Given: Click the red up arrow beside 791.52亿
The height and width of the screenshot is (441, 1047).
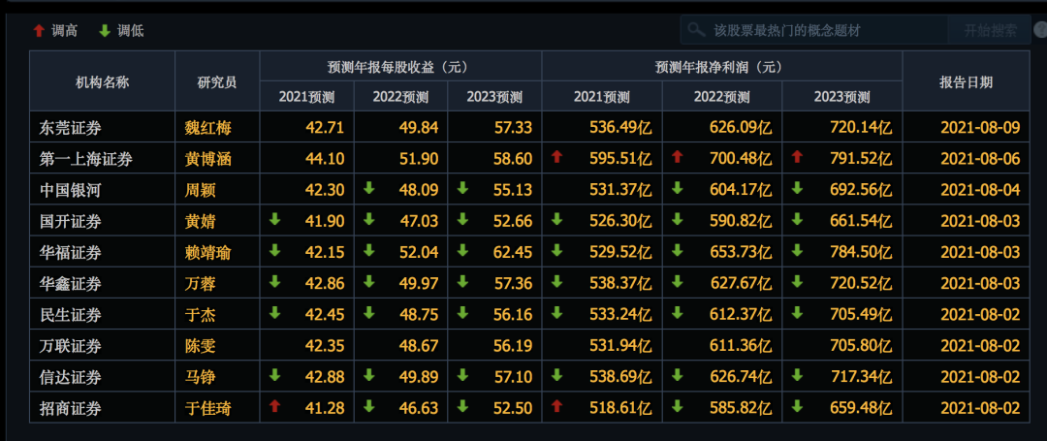Looking at the screenshot, I should click(x=798, y=158).
